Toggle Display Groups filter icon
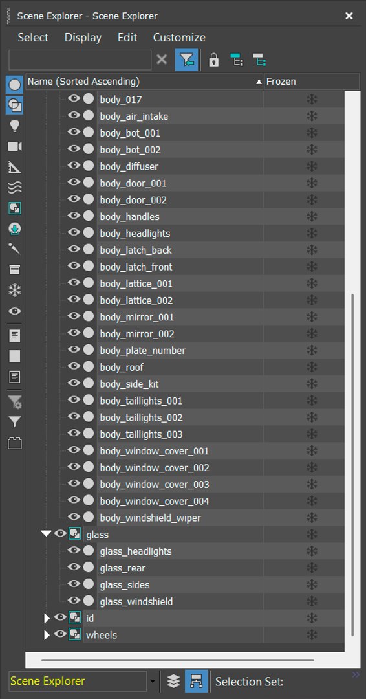Image resolution: width=366 pixels, height=699 pixels. coord(15,208)
